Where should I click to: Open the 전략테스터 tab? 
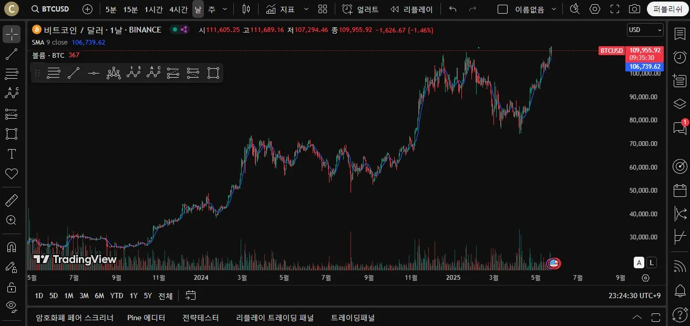[x=200, y=318]
